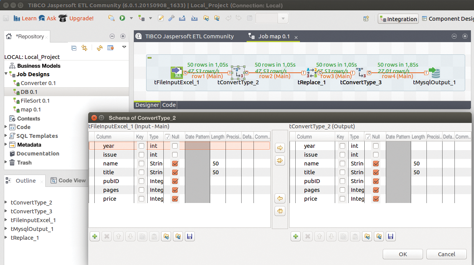474x265 pixels.
Task: Open the run button dropdown arrow
Action: click(132, 18)
